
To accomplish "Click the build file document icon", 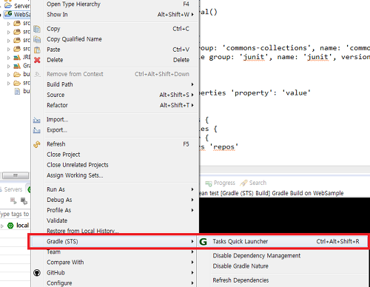I will (x=17, y=92).
